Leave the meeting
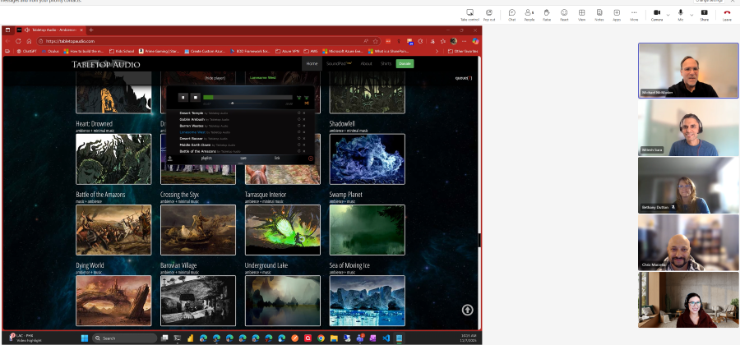Image resolution: width=740 pixels, height=345 pixels. click(x=728, y=15)
